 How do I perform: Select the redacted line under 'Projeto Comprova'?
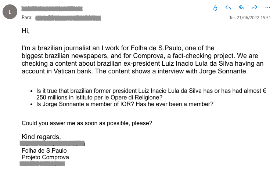[x=42, y=164]
